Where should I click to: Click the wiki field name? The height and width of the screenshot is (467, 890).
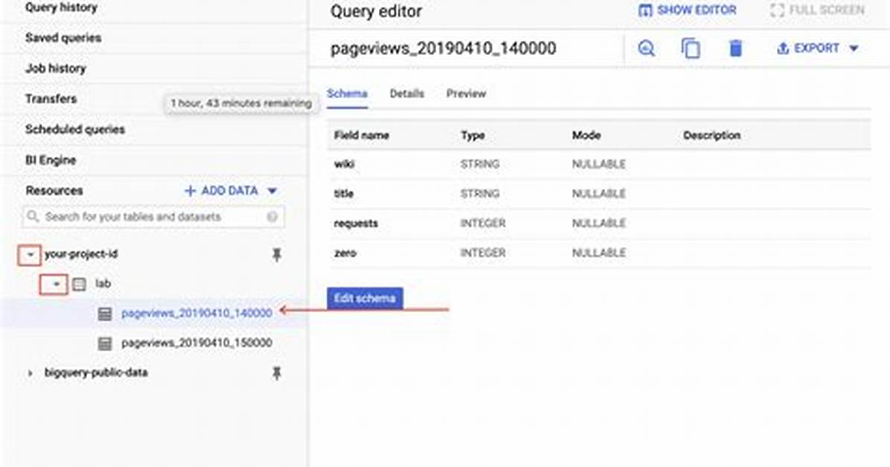click(x=345, y=164)
